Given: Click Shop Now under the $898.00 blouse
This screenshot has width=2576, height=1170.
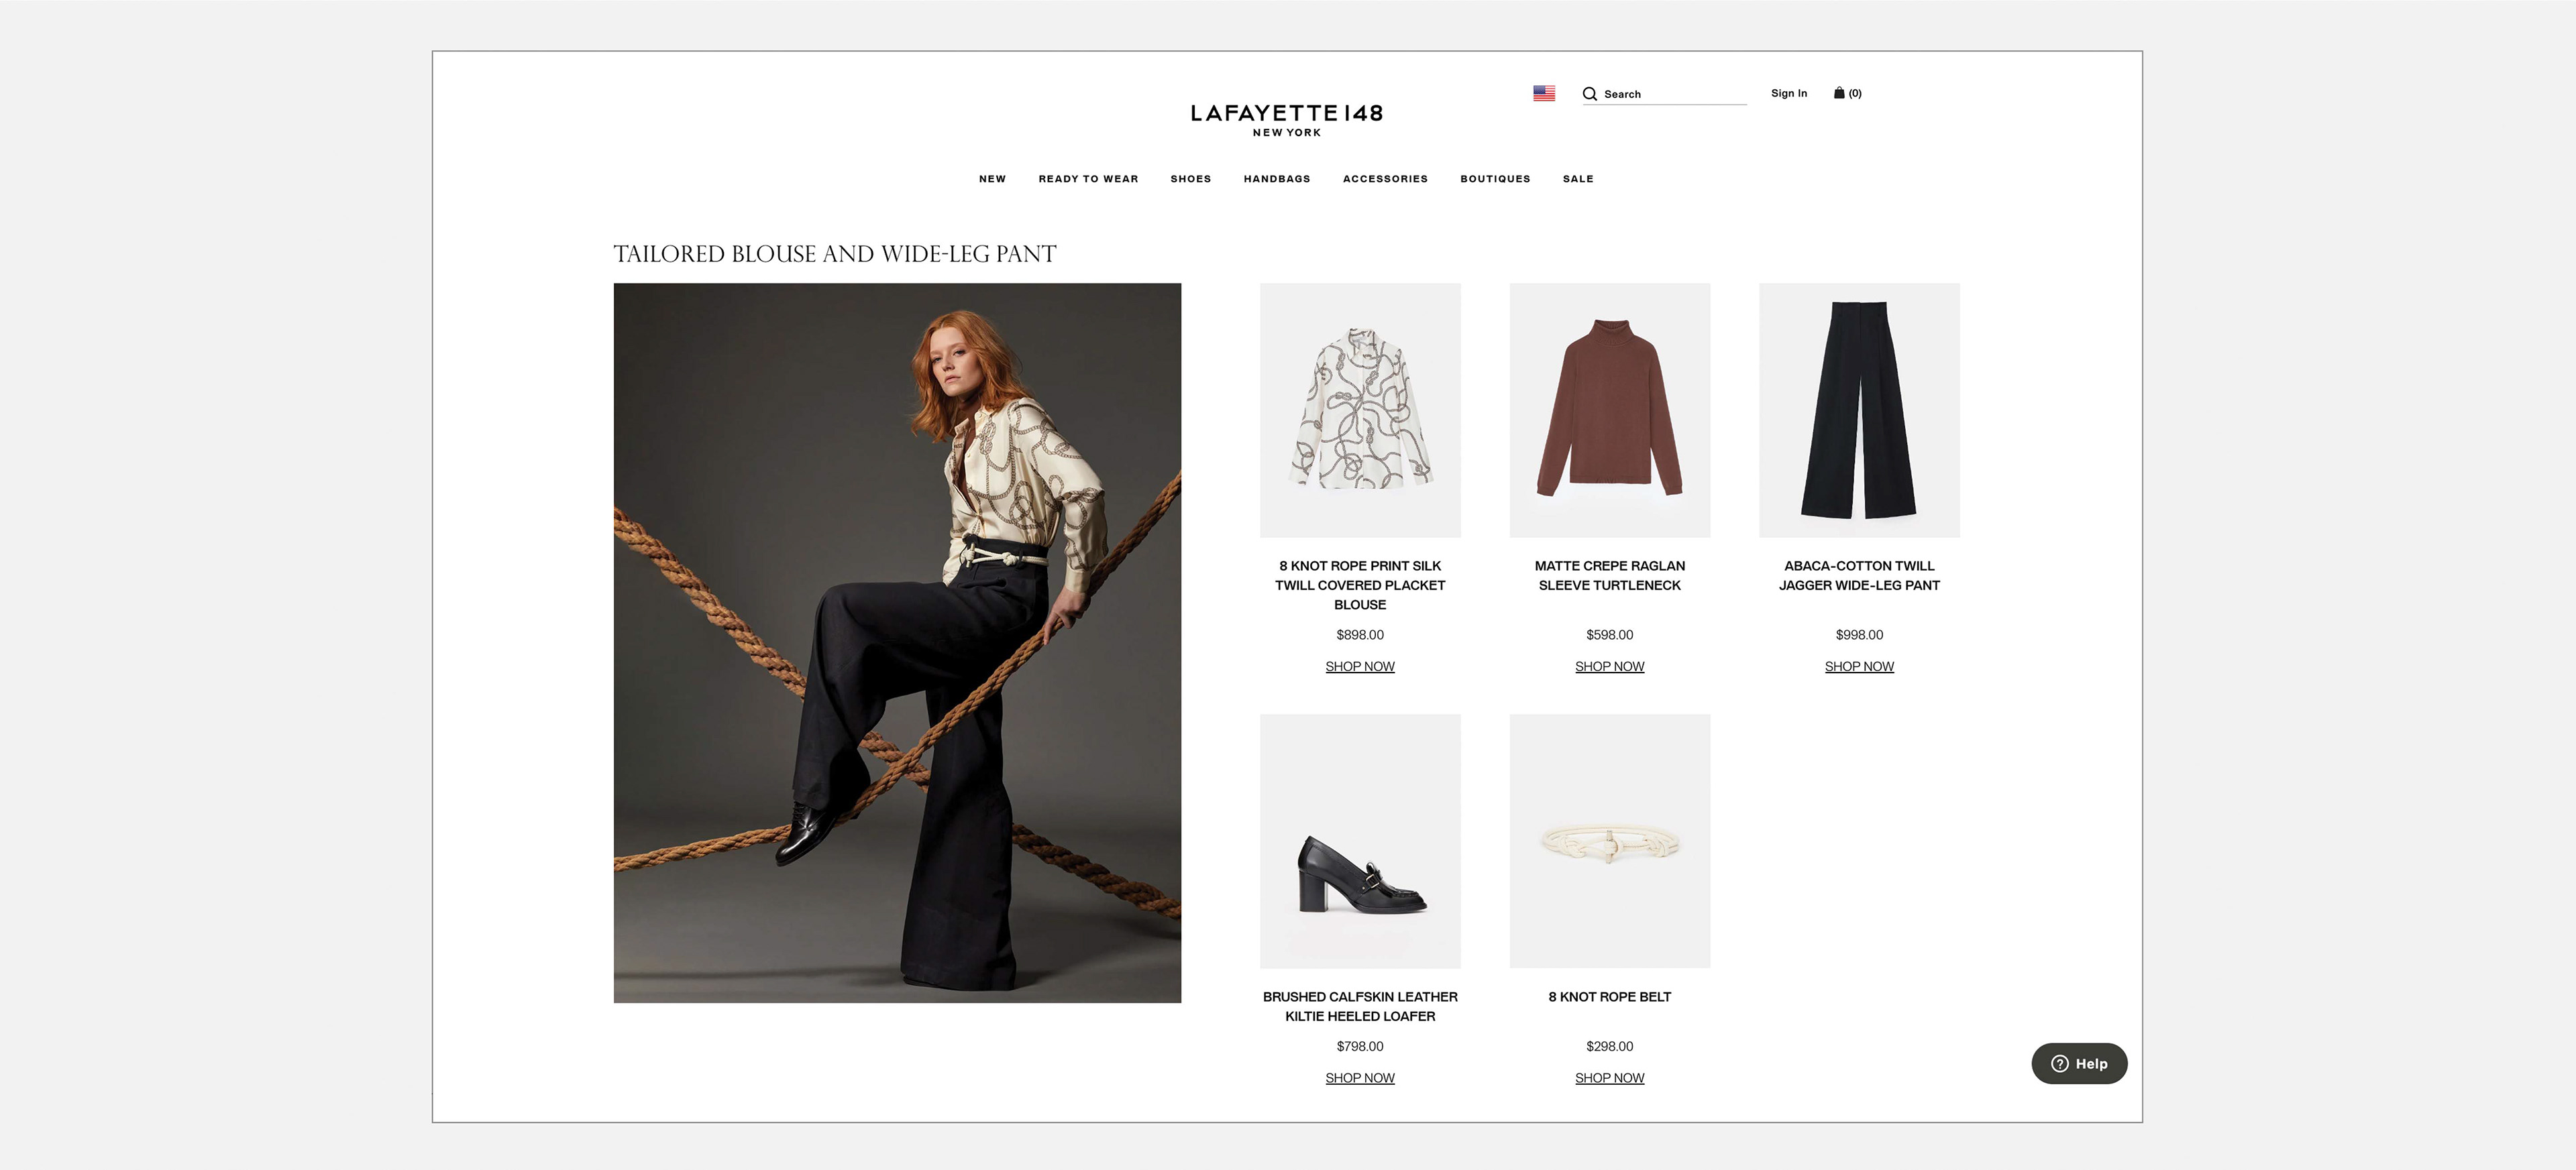Looking at the screenshot, I should 1360,666.
